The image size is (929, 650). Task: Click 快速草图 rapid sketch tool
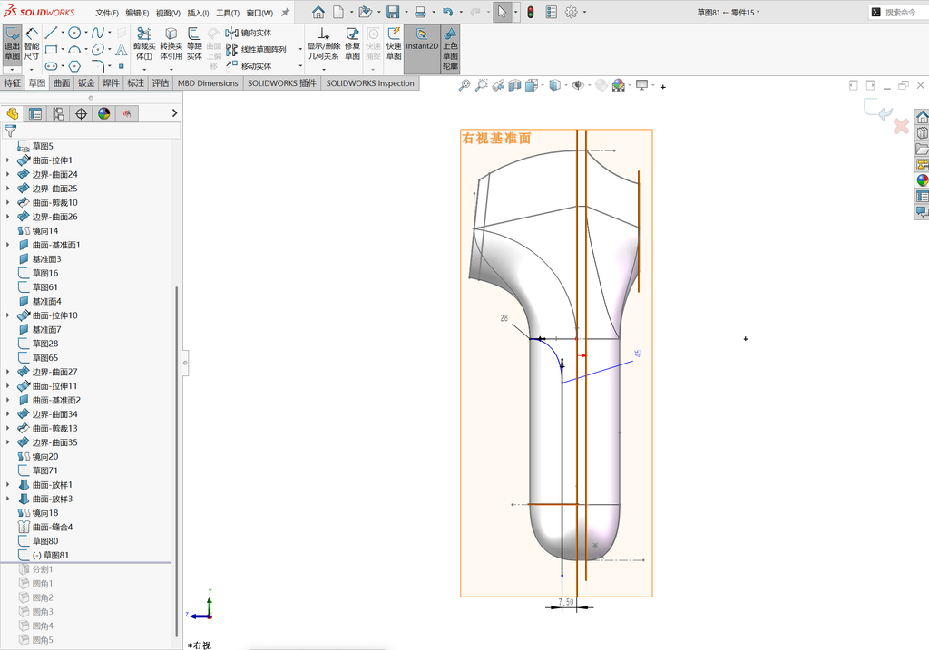click(394, 44)
